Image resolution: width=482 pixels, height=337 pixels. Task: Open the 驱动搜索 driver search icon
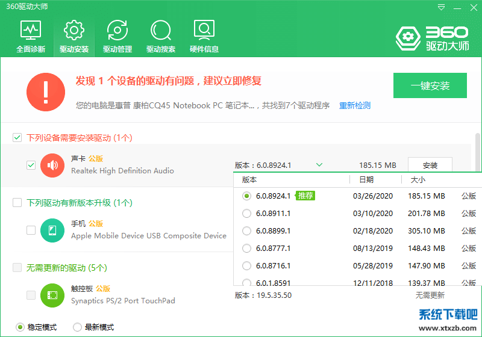tap(161, 30)
